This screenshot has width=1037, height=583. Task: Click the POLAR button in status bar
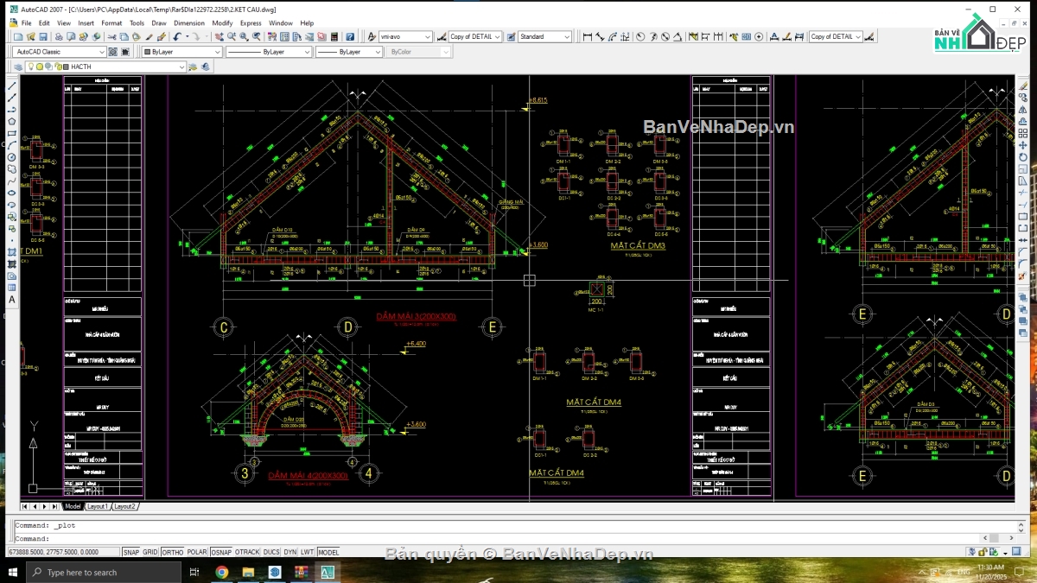(x=197, y=552)
